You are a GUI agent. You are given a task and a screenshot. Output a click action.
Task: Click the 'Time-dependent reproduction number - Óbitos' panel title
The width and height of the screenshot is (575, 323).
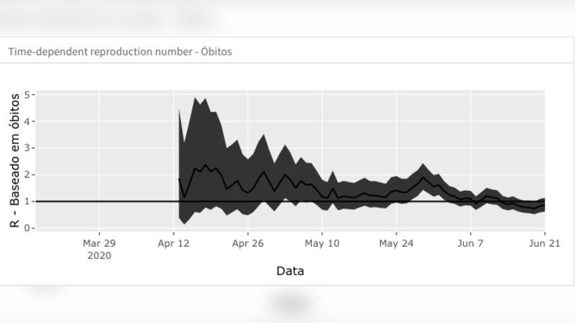point(119,52)
